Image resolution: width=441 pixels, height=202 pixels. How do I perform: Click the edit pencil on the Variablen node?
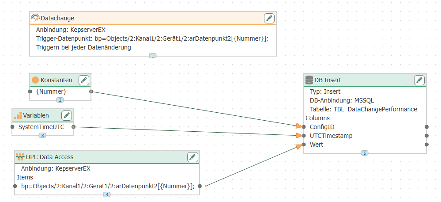tap(67, 115)
